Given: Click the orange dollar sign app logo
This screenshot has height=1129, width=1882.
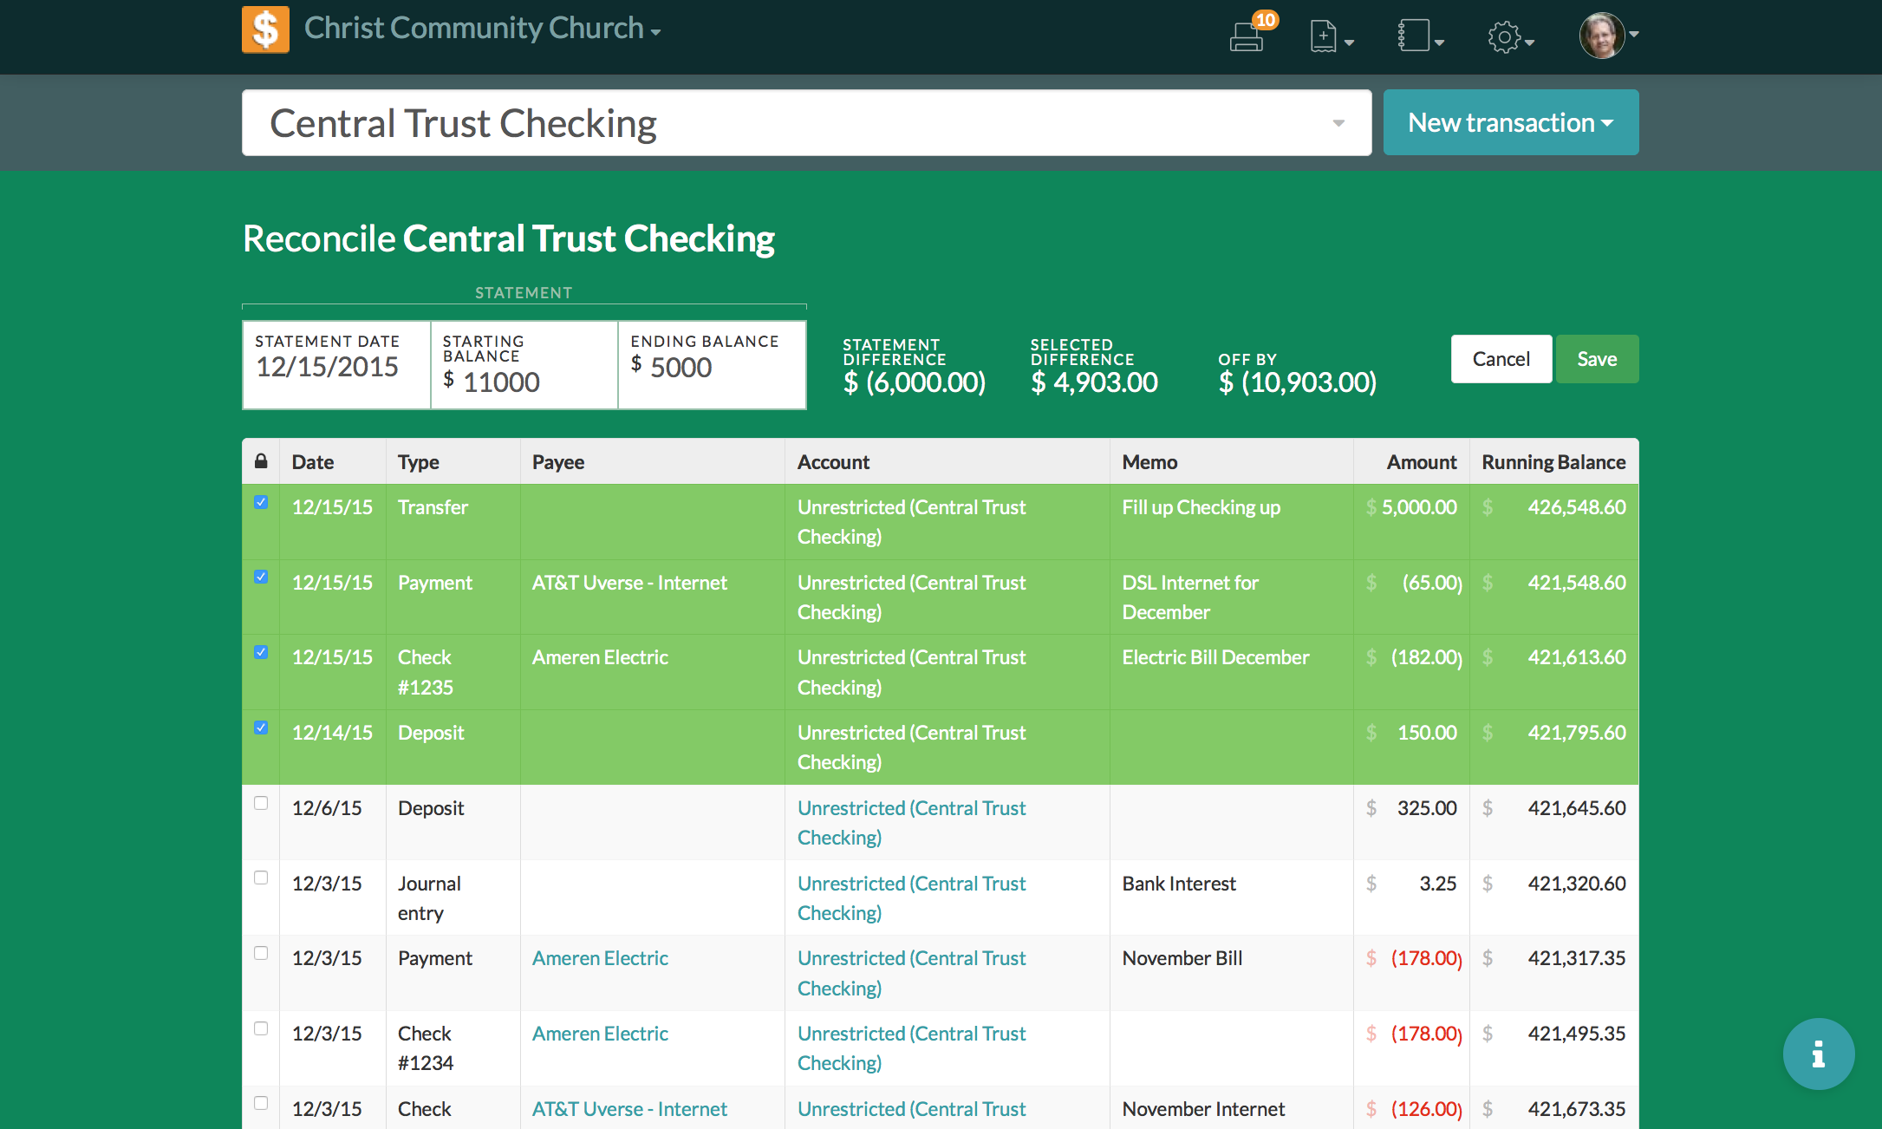Looking at the screenshot, I should (x=265, y=30).
